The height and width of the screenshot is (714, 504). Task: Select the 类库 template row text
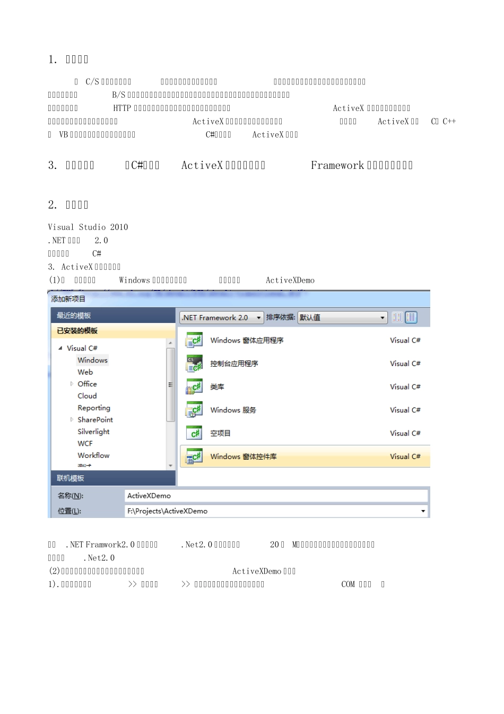coord(217,387)
